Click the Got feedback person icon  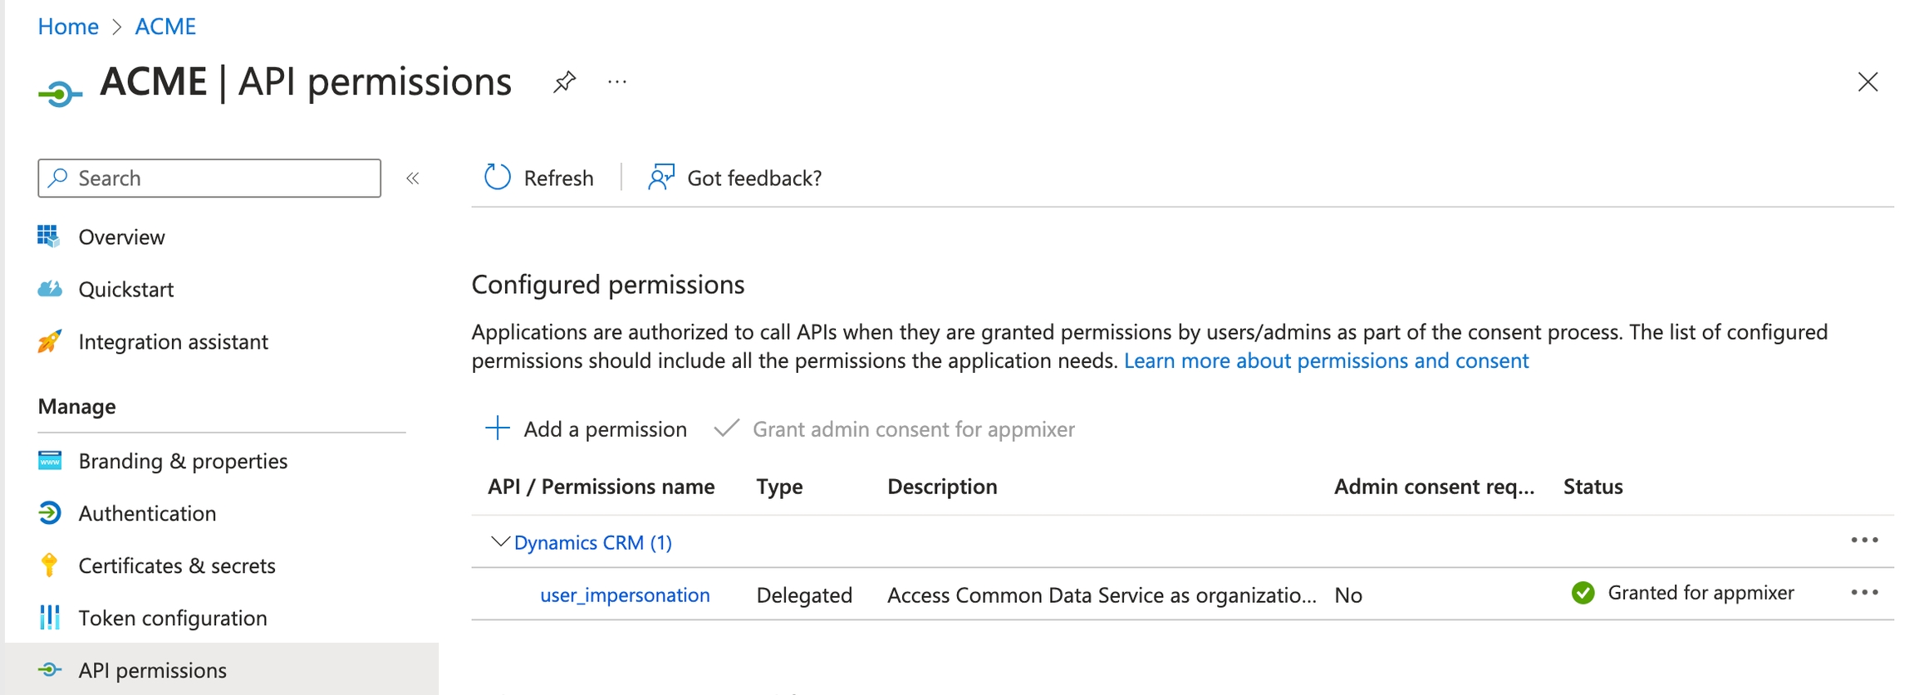(661, 178)
